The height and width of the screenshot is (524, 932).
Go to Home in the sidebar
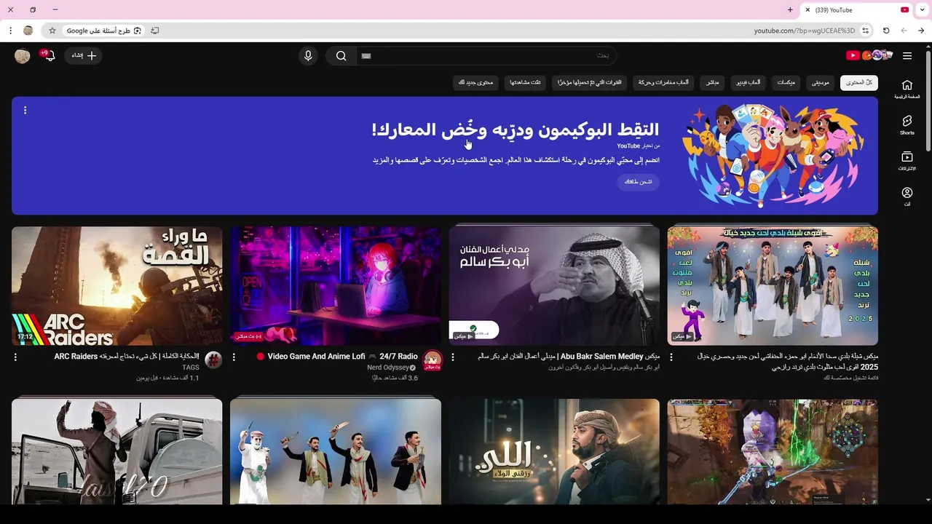click(x=907, y=90)
